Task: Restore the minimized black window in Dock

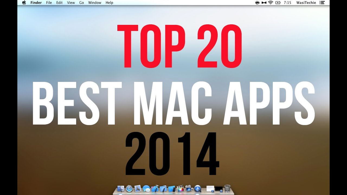Action: click(x=219, y=189)
